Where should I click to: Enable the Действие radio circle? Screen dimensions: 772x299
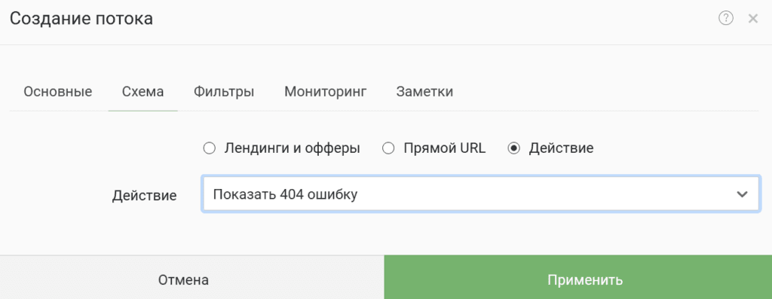pyautogui.click(x=514, y=148)
